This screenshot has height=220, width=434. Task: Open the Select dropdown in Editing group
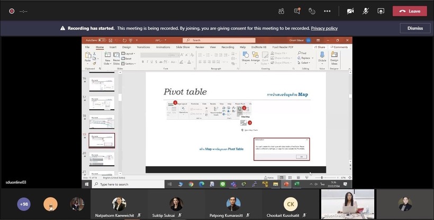click(x=304, y=63)
